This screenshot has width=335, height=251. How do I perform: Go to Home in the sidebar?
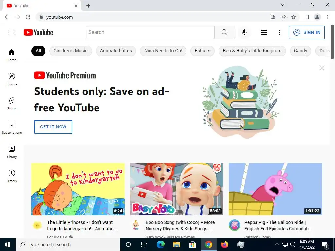click(12, 55)
